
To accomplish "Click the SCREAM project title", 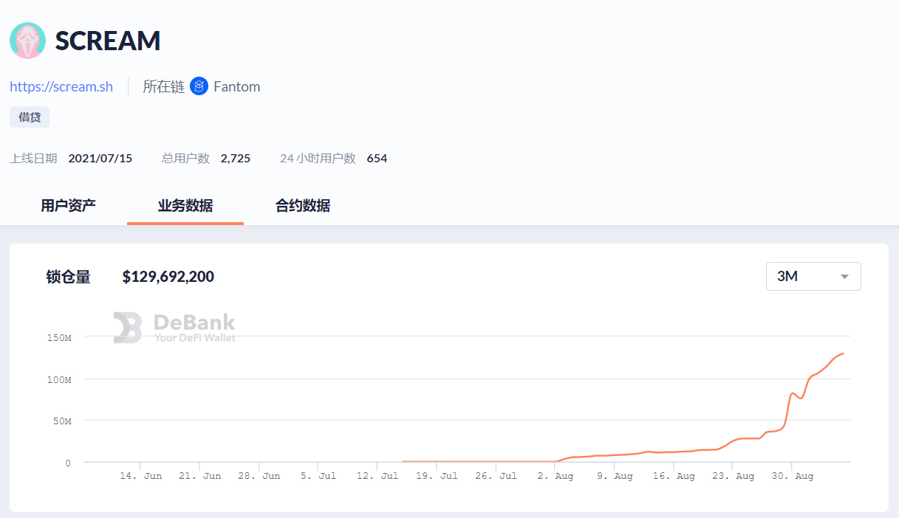I will click(x=108, y=41).
